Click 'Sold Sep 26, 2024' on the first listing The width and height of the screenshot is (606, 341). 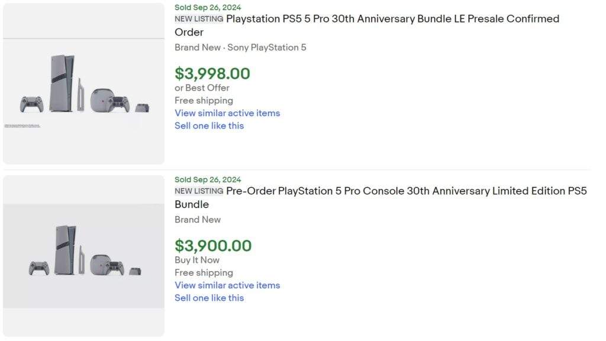coord(207,7)
